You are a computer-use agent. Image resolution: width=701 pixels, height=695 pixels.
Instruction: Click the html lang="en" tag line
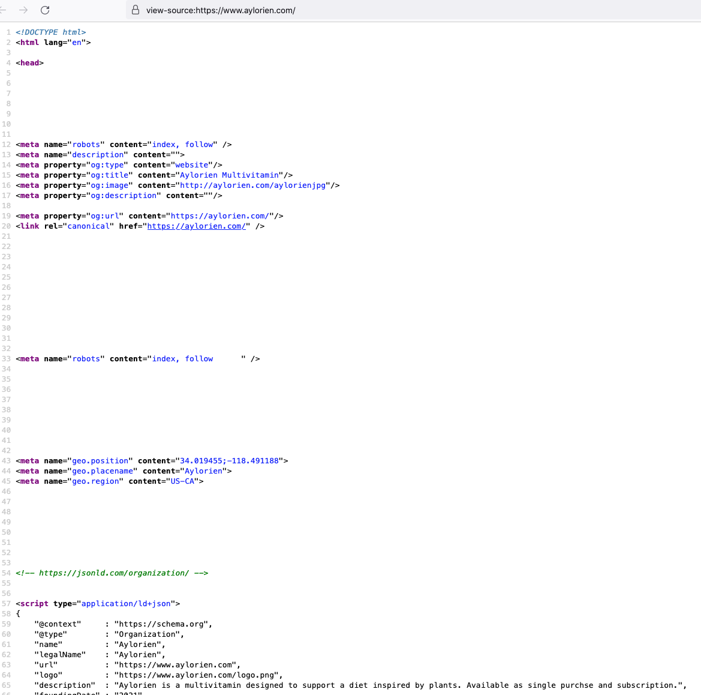click(53, 43)
